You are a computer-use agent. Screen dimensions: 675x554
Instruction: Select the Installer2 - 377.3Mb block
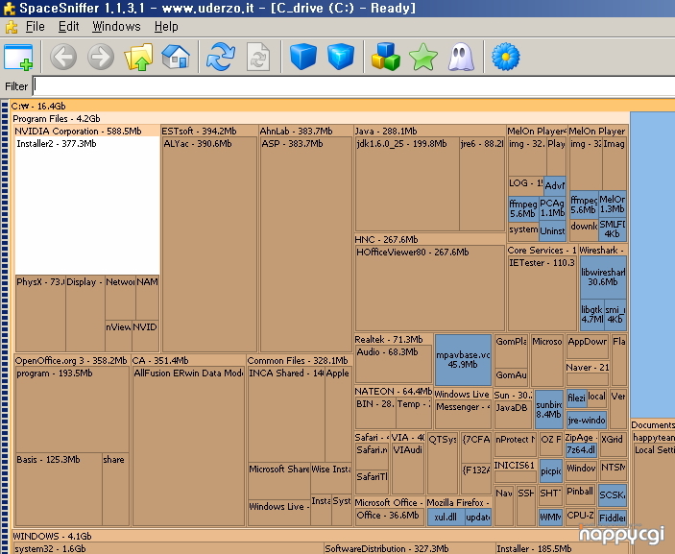tap(87, 205)
